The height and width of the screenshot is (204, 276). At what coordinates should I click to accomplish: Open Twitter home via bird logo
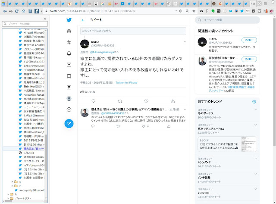69,20
